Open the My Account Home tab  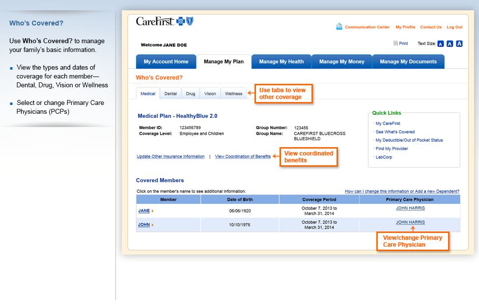pyautogui.click(x=166, y=62)
